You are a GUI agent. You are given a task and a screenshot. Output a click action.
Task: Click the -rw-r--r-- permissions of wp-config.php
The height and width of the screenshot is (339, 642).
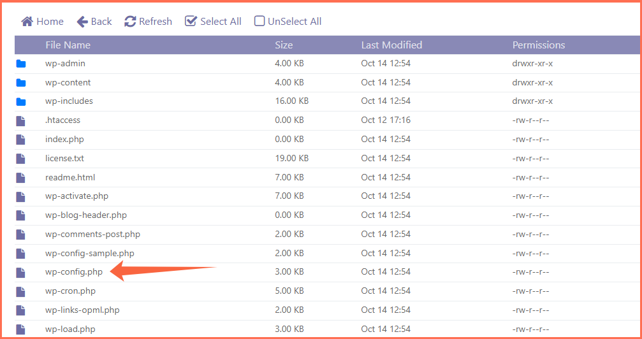[530, 272]
